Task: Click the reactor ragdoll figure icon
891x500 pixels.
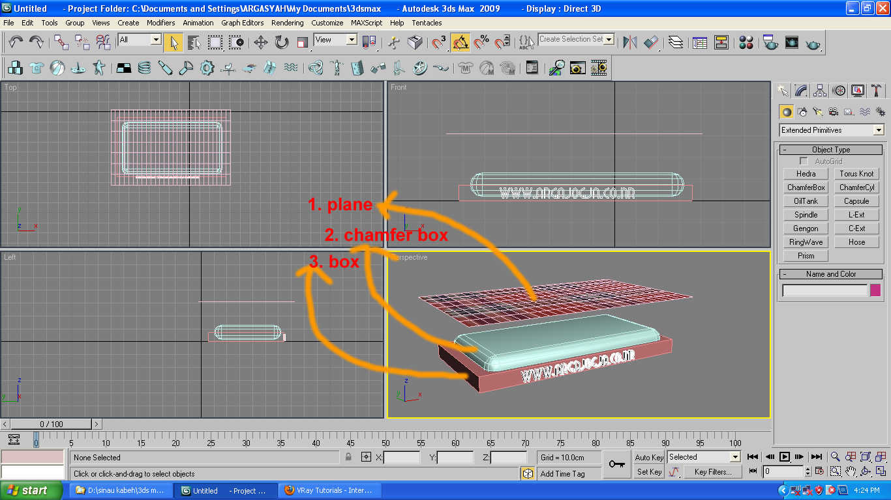Action: pyautogui.click(x=337, y=67)
